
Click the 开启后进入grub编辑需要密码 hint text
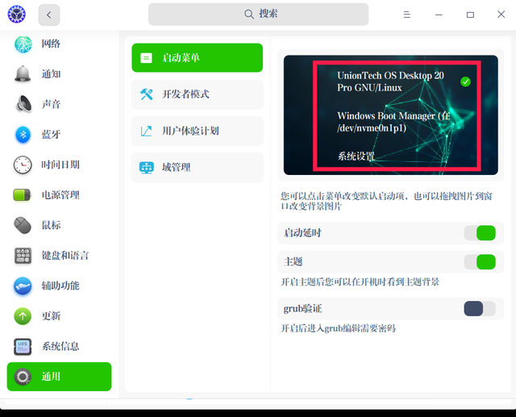click(x=338, y=328)
